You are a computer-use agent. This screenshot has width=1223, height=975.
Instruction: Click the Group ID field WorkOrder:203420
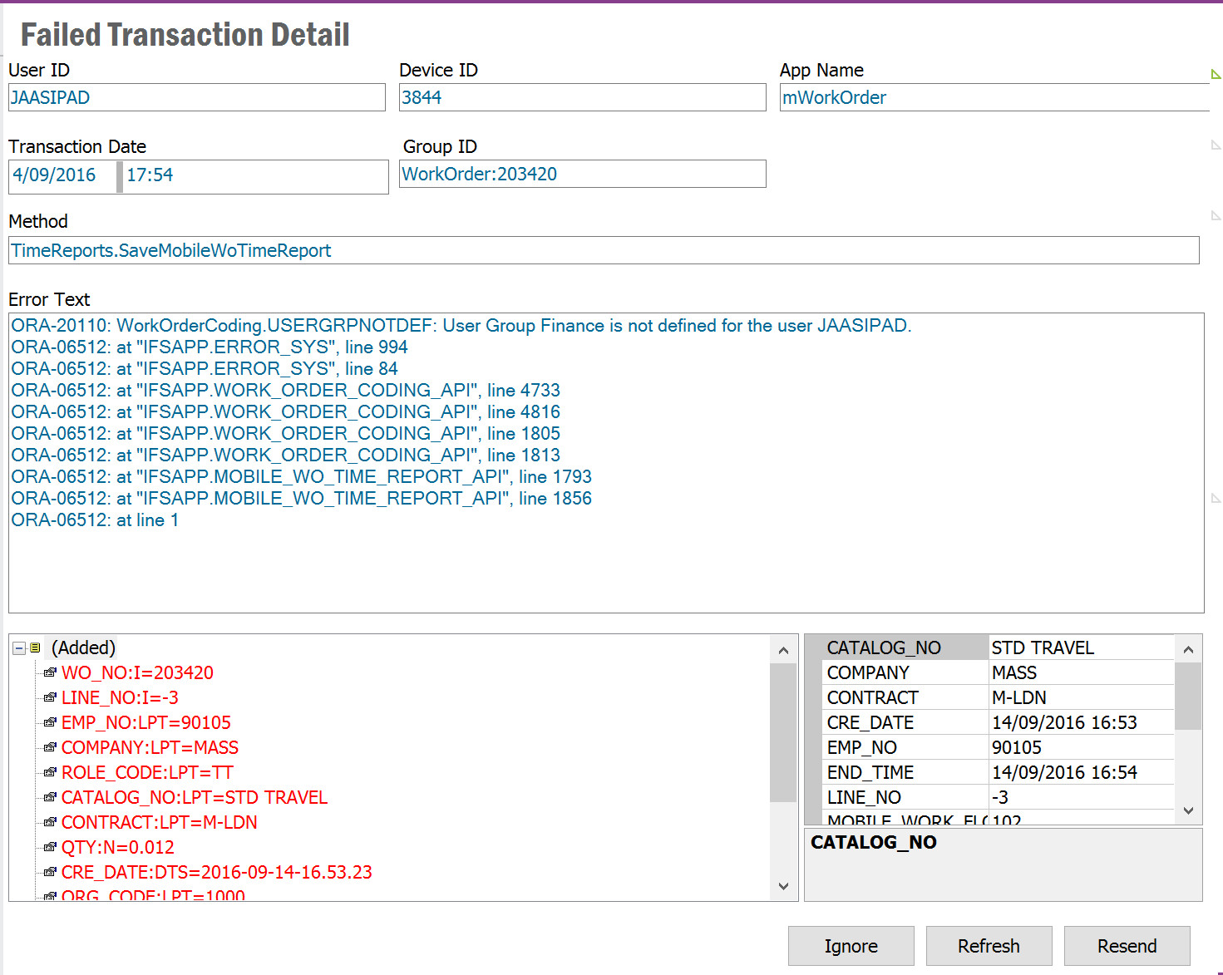pos(582,174)
